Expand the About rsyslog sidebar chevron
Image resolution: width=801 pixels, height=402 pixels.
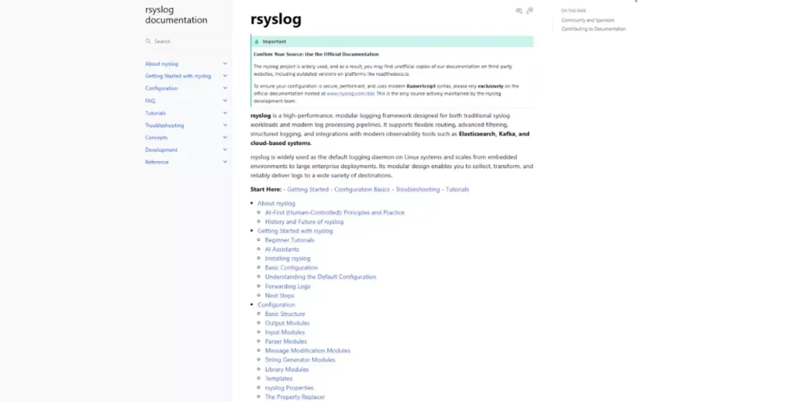(225, 63)
